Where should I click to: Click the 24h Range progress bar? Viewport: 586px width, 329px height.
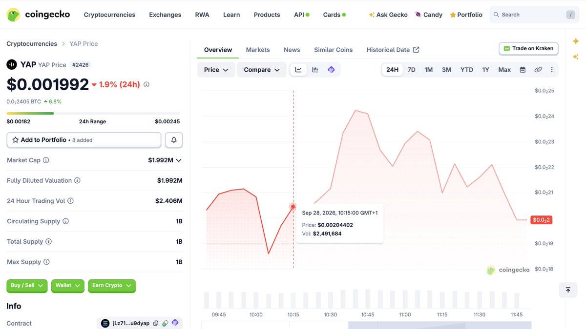pos(93,114)
